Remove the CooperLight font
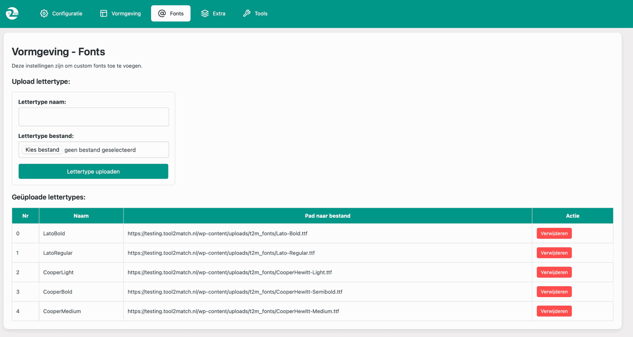Screen dimensions: 633x337 pyautogui.click(x=554, y=272)
